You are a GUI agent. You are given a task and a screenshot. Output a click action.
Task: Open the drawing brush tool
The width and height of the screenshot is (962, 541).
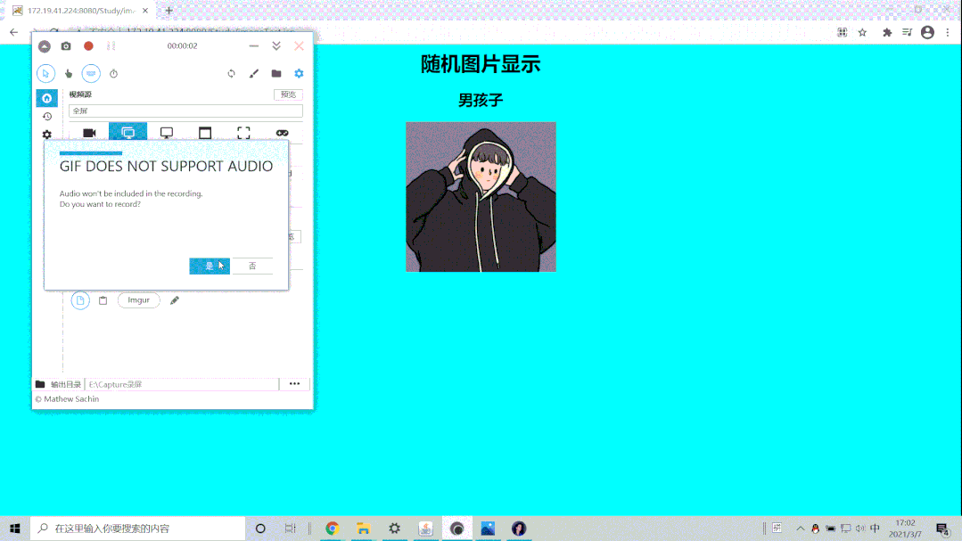click(254, 74)
